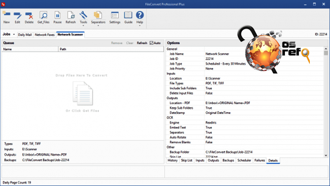The height and width of the screenshot is (186, 330).
Task: Open the Separators toolbar icon
Action: (98, 18)
